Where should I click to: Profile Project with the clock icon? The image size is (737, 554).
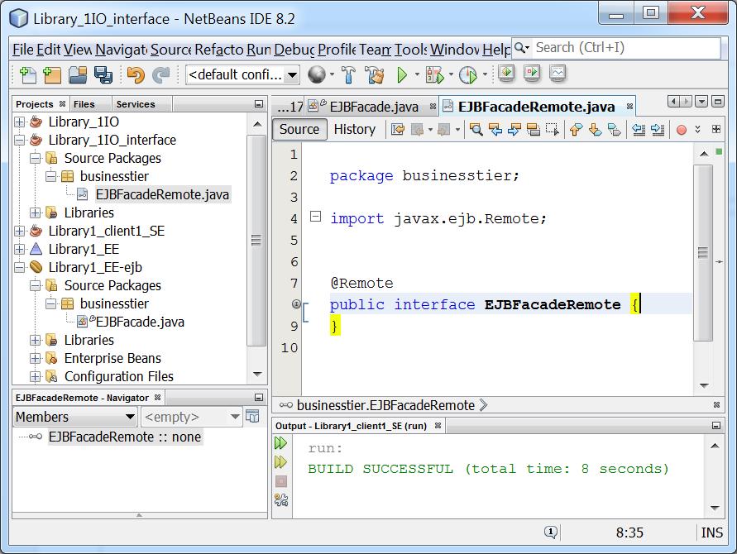467,74
